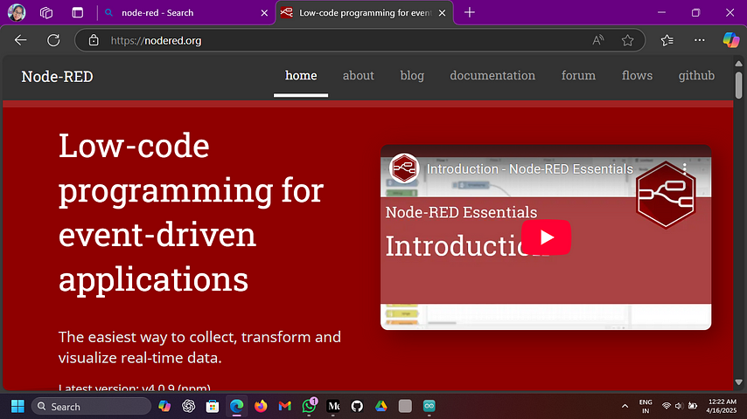Open the Windows Start menu
The height and width of the screenshot is (419, 747).
17,406
